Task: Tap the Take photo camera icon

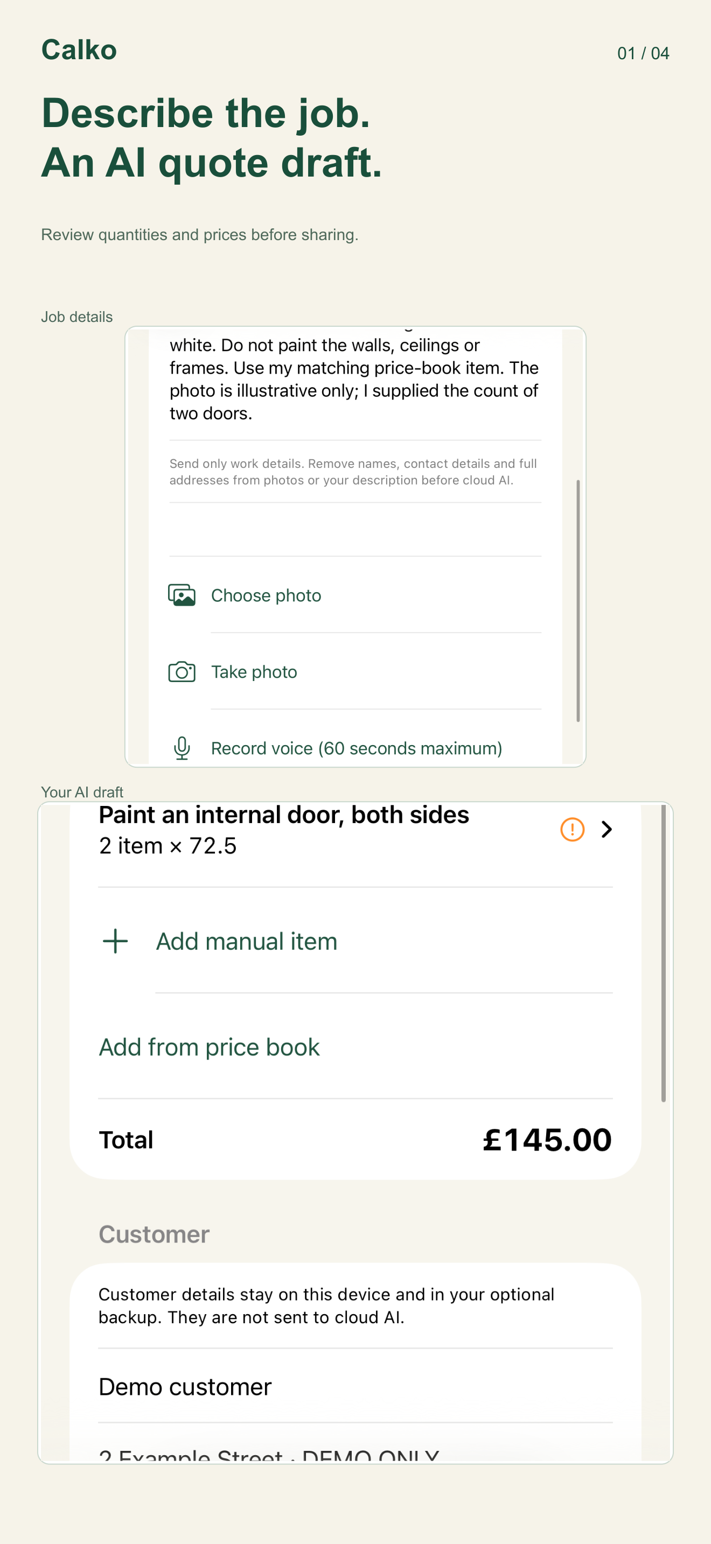Action: [182, 672]
